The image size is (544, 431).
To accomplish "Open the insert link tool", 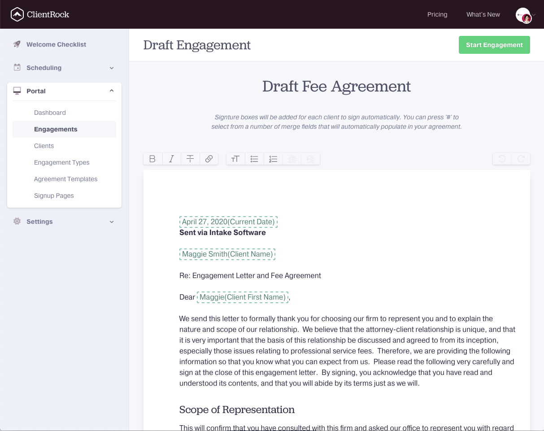I will click(x=209, y=158).
